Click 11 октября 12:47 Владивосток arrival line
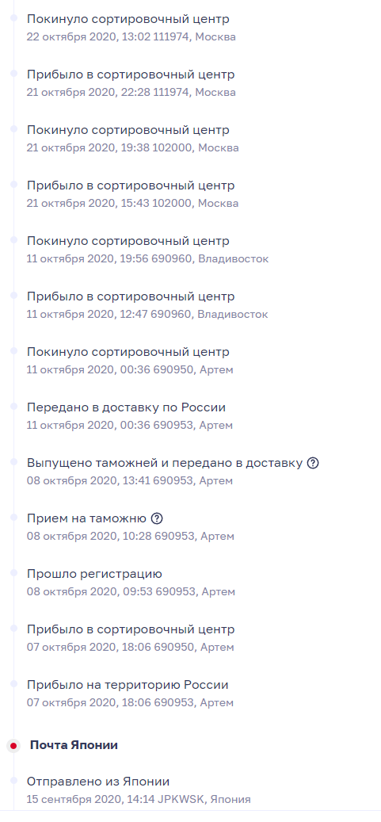The height and width of the screenshot is (822, 381). [x=147, y=314]
